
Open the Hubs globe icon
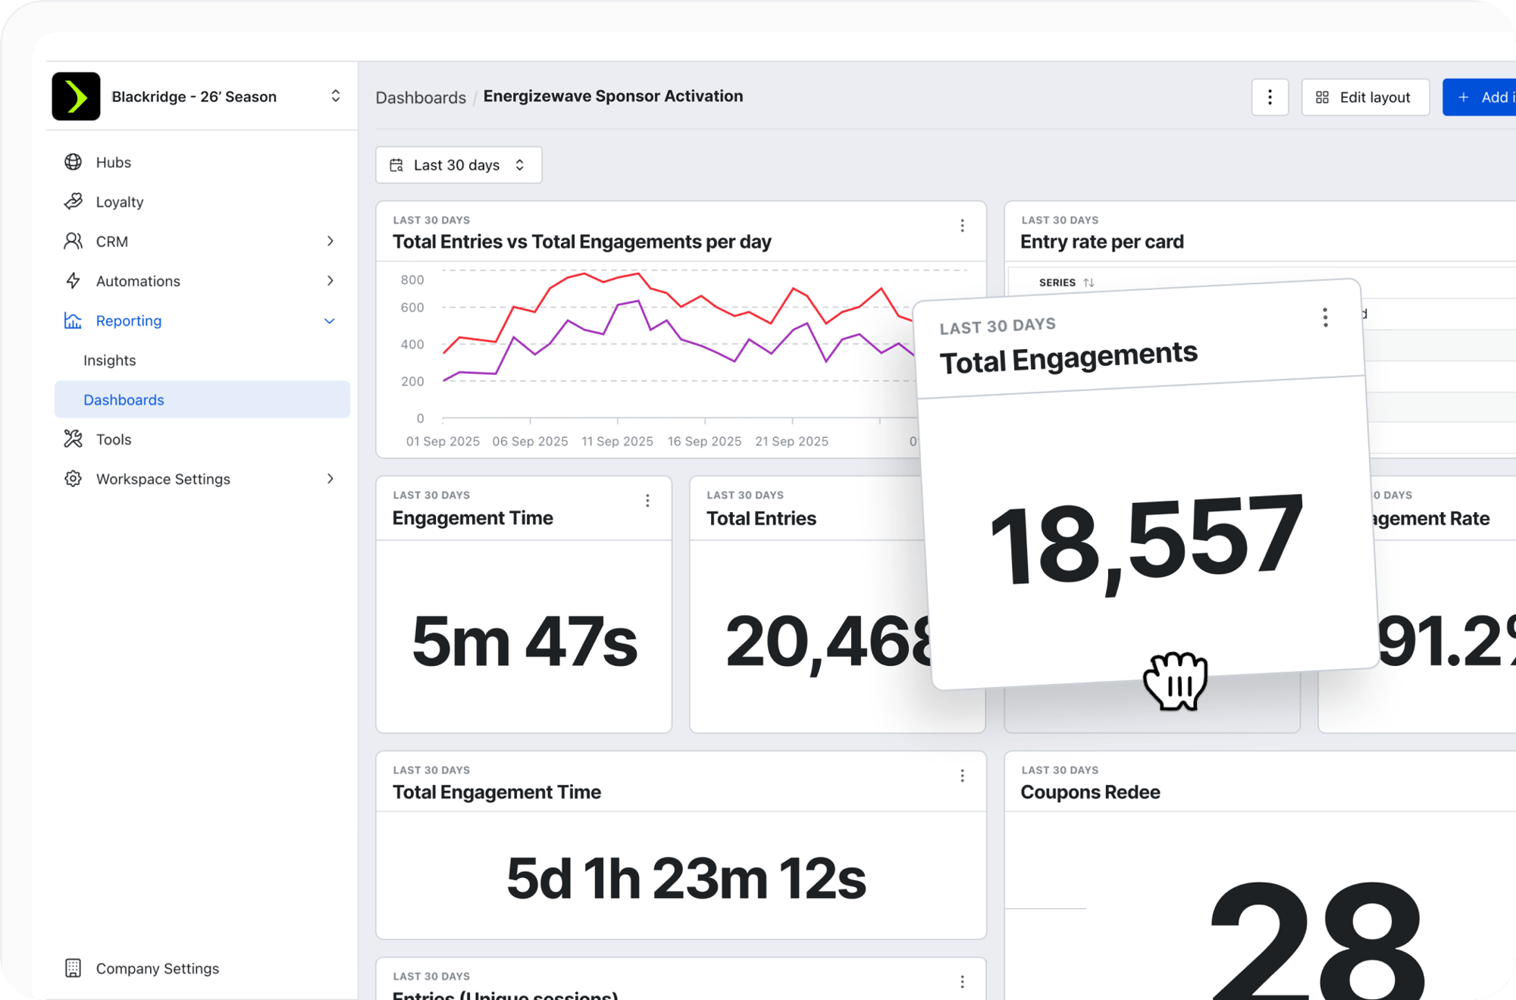point(73,162)
